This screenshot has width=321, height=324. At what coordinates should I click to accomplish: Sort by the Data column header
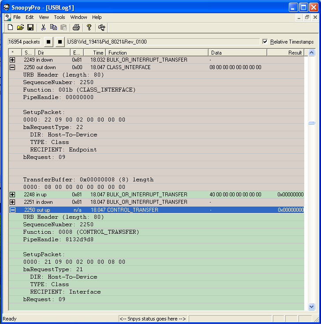tap(238, 53)
